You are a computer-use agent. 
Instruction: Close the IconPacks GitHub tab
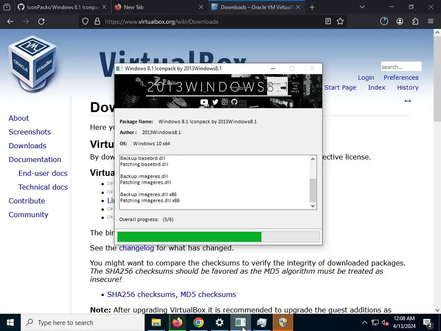(104, 7)
